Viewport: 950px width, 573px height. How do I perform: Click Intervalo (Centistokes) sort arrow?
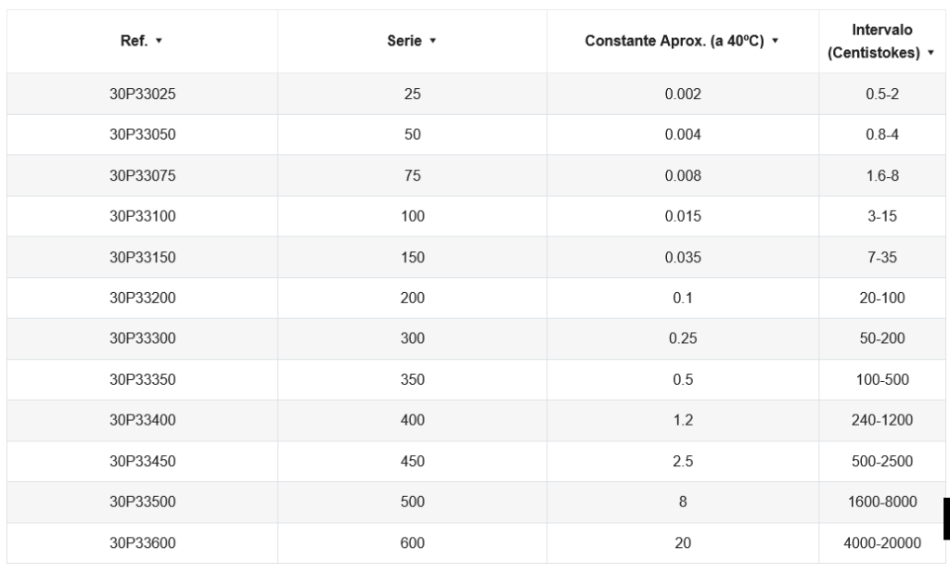(931, 53)
